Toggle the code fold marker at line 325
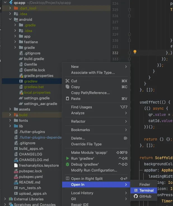Viewport: 173px width, 206px height. tap(129, 10)
